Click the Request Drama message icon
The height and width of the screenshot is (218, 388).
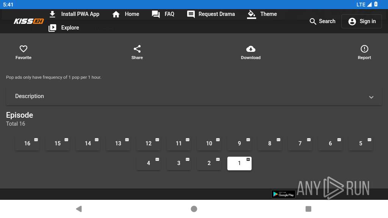(x=191, y=14)
